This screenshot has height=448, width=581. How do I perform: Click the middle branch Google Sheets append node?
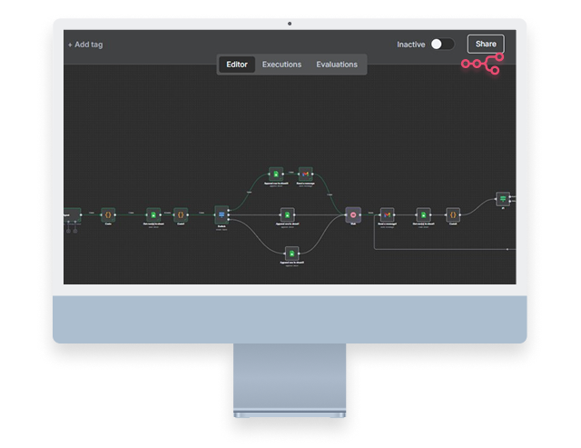tap(286, 215)
